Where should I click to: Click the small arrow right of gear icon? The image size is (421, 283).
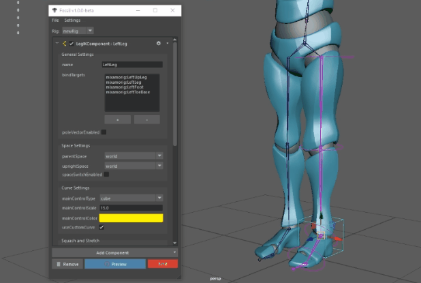point(167,43)
